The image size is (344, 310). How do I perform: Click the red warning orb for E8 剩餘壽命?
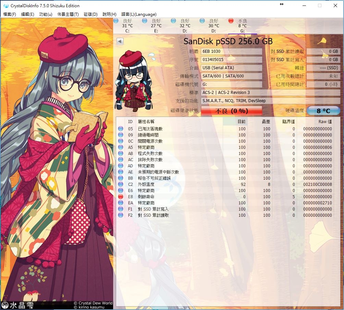click(121, 196)
